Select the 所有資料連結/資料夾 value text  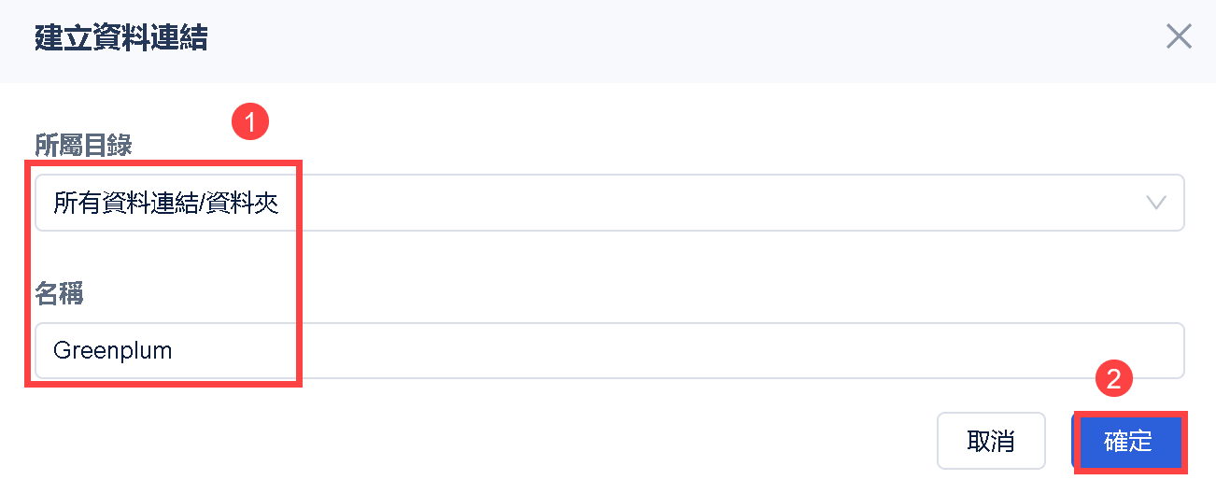166,203
